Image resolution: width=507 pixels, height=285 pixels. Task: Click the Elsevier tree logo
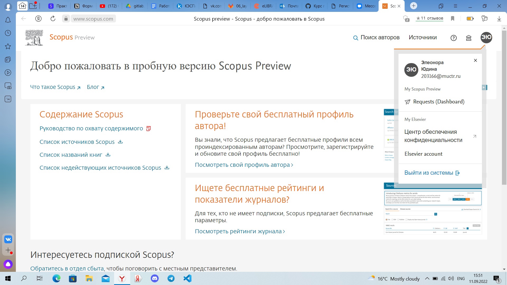34,38
